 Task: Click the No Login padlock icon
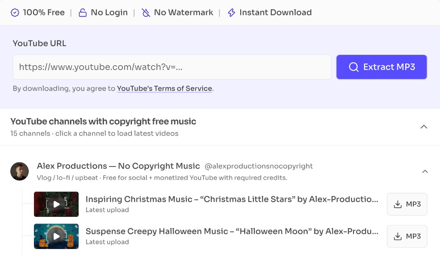82,12
